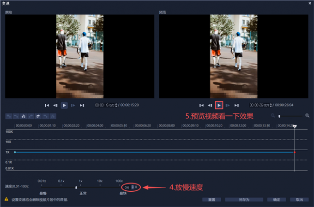Zoom in the speed timeline
Screen dimensions: 314x207
pos(307,115)
